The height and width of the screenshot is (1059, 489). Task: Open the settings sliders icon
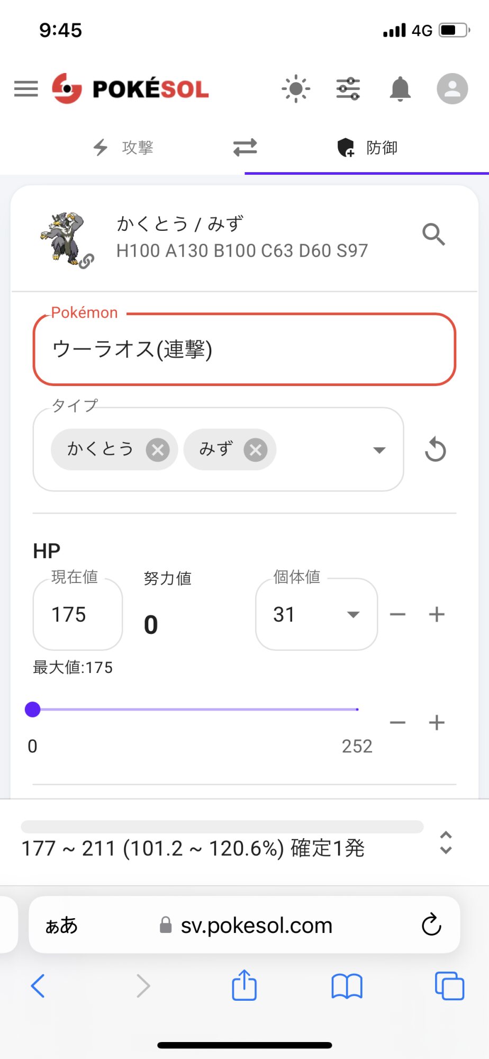348,88
